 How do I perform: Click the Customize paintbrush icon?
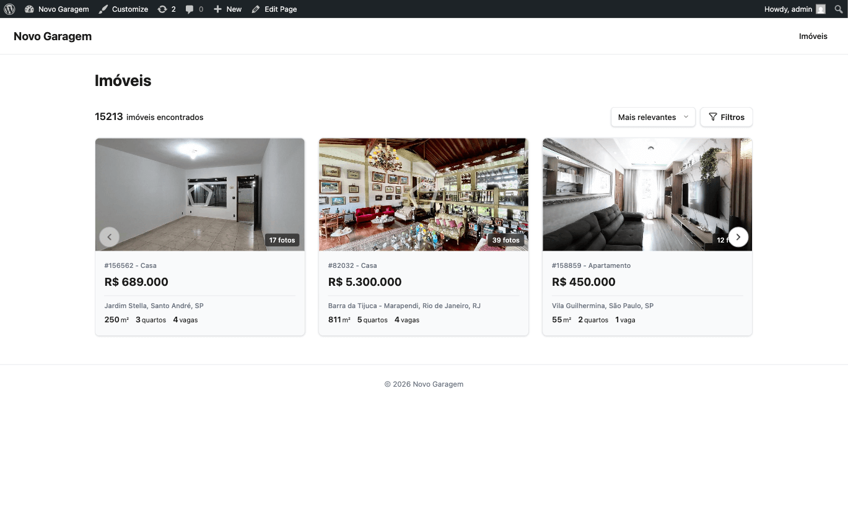coord(103,9)
